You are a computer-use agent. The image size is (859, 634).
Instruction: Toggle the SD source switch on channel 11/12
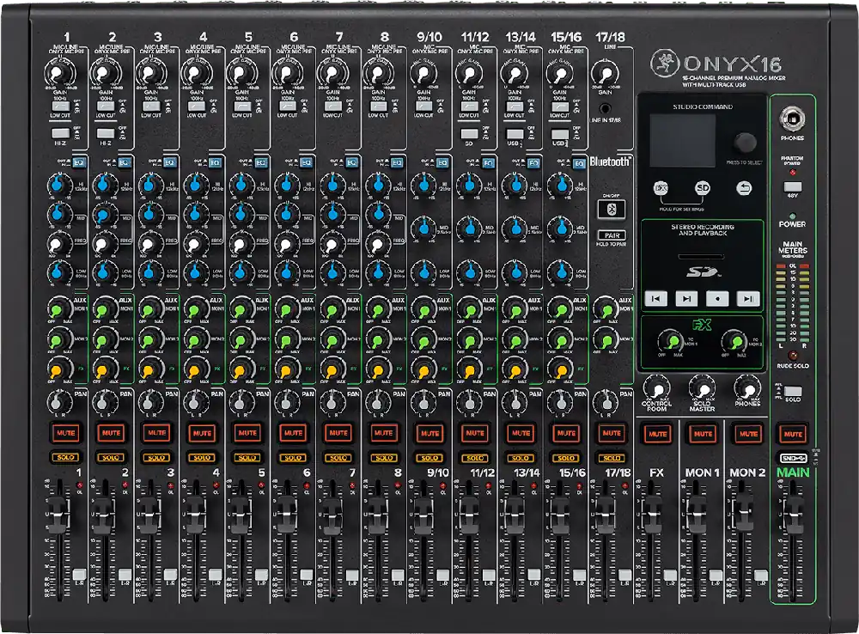[469, 134]
